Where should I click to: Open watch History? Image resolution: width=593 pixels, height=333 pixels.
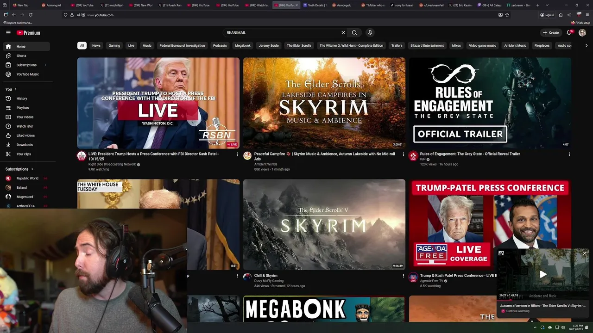click(26, 99)
